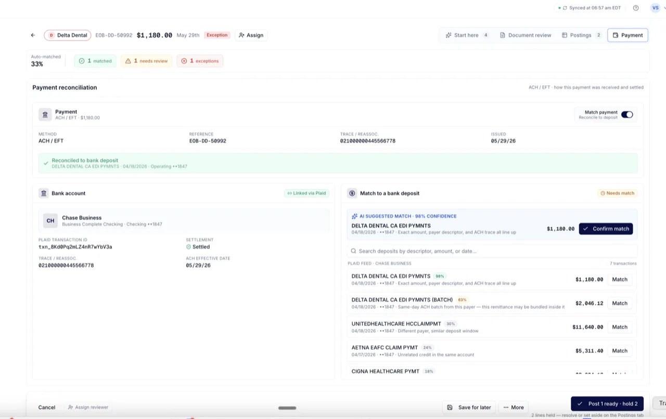Click the Cancel button

coord(47,408)
